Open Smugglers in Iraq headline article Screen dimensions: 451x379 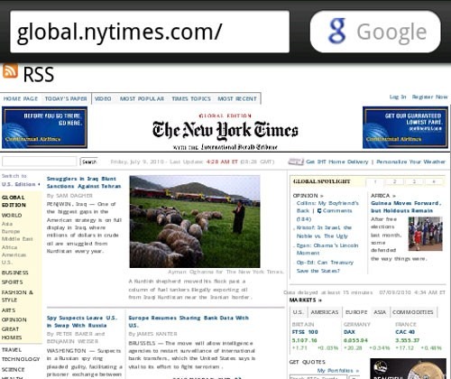(84, 182)
